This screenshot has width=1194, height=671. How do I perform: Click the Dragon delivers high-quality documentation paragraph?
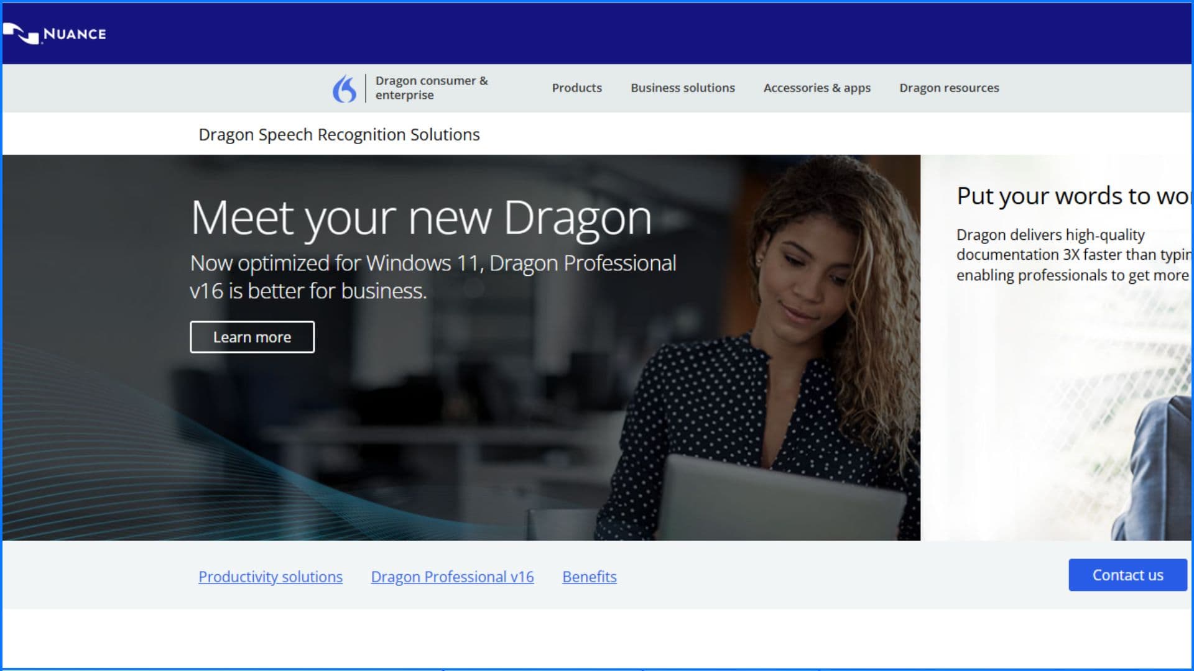1071,255
